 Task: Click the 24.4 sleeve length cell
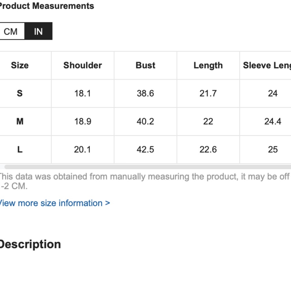point(265,122)
